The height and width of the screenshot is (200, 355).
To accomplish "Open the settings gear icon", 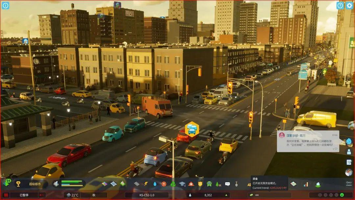I will click(349, 6).
